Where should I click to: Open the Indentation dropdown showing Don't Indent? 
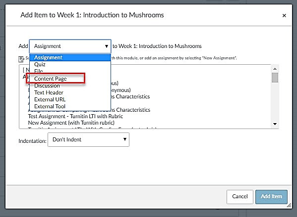pos(88,139)
